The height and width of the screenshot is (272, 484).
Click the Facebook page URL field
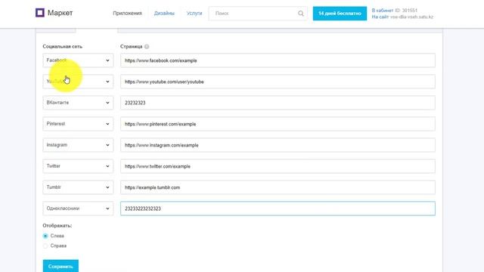coord(278,60)
